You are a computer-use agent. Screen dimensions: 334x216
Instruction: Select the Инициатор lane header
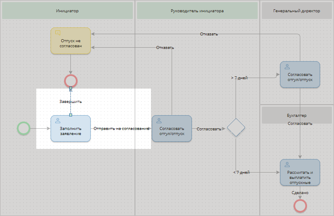point(67,11)
